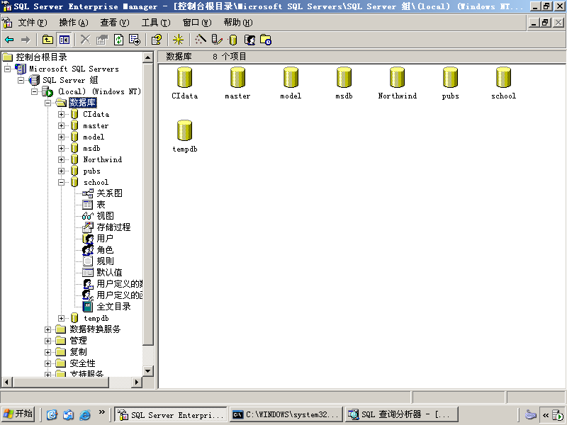Select 关系图 under school
567x425 pixels.
pos(109,193)
